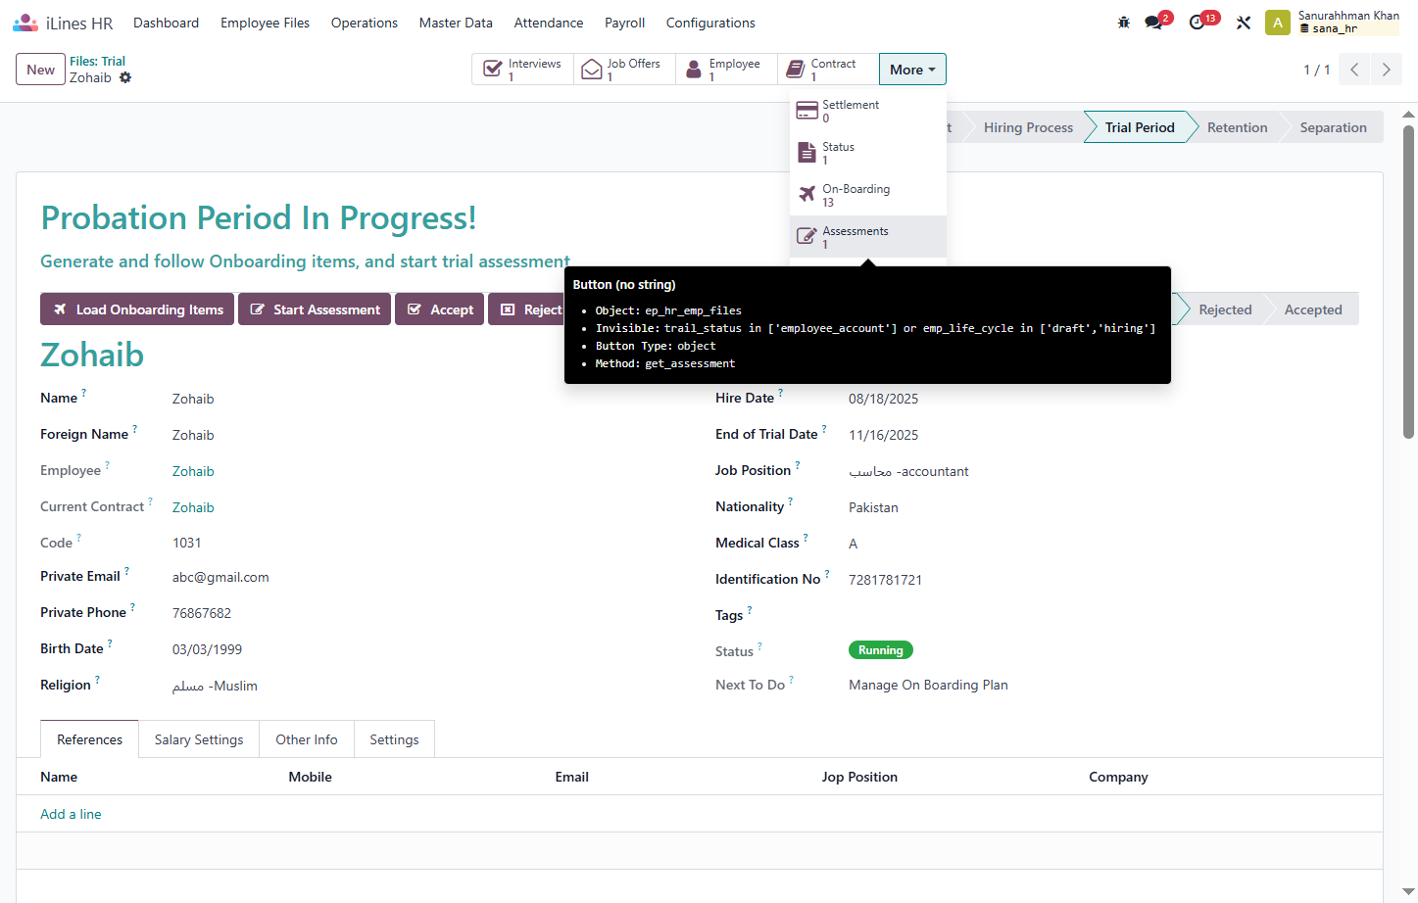Open the tools wrench-and-screwdriver icon

pyautogui.click(x=1244, y=23)
